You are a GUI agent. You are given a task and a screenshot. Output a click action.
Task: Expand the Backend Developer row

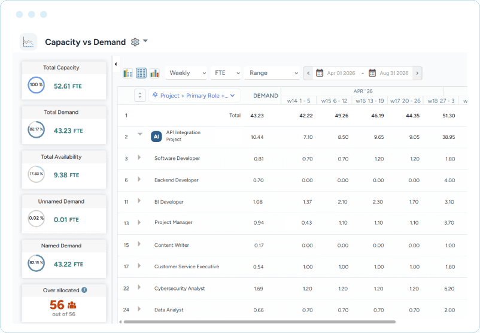click(139, 179)
